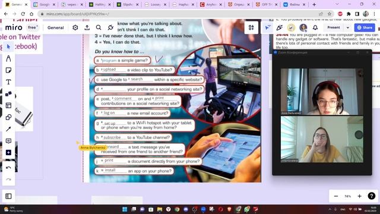Go to the Miro home logo
Screen dimensions: 380x214
pyautogui.click(x=14, y=28)
